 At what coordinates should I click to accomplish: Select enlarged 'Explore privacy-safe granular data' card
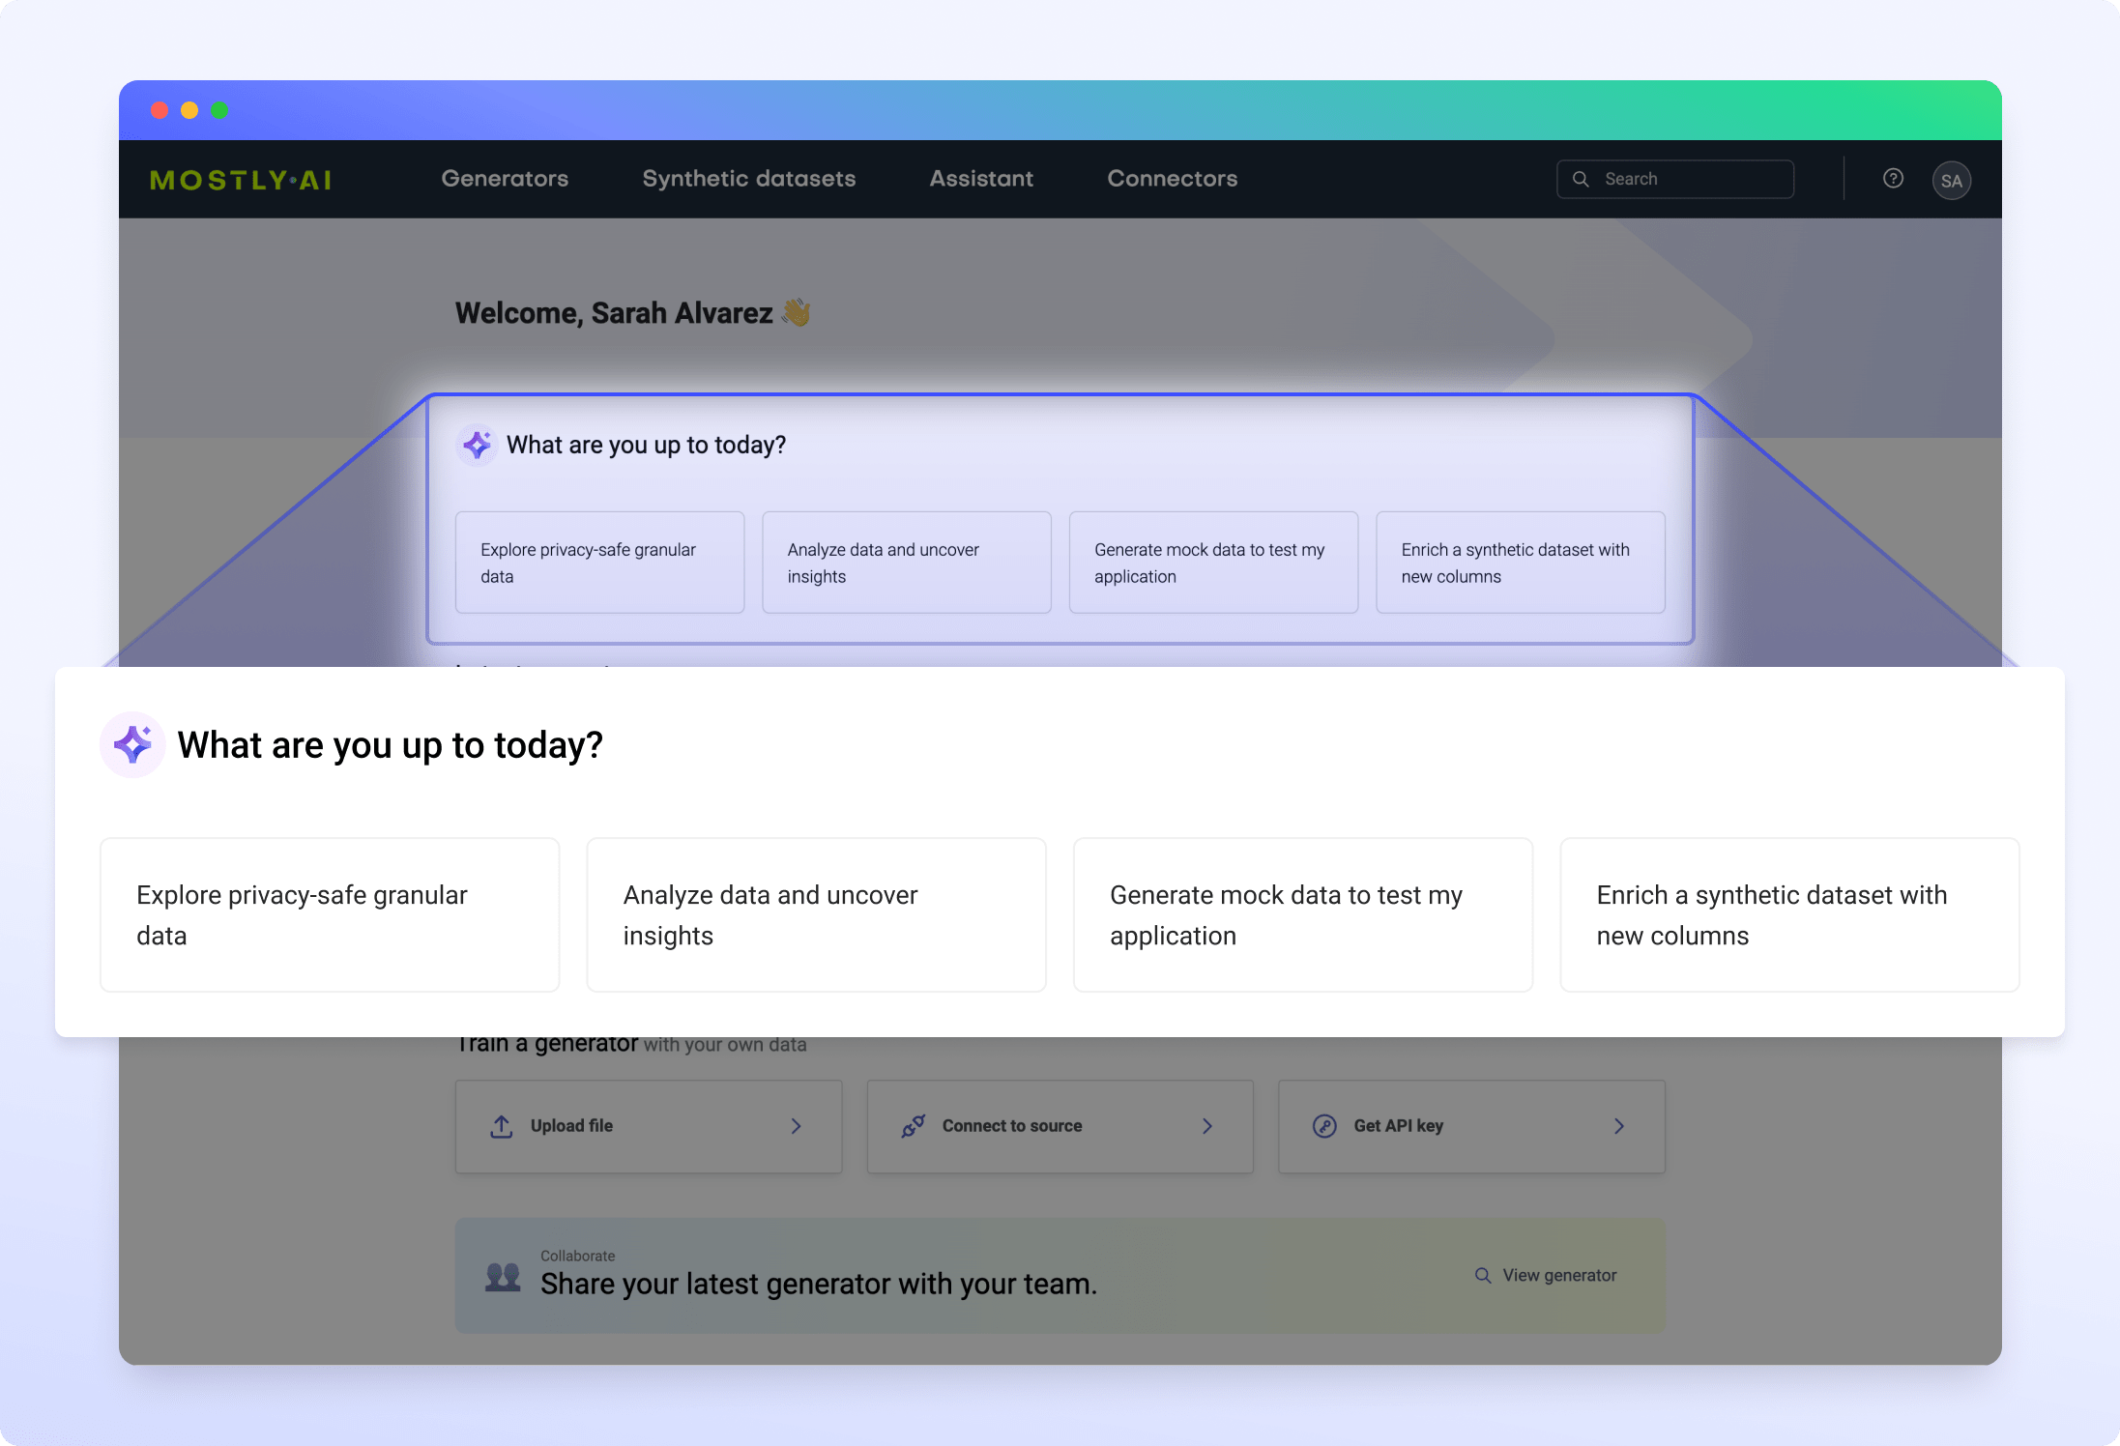click(x=330, y=914)
